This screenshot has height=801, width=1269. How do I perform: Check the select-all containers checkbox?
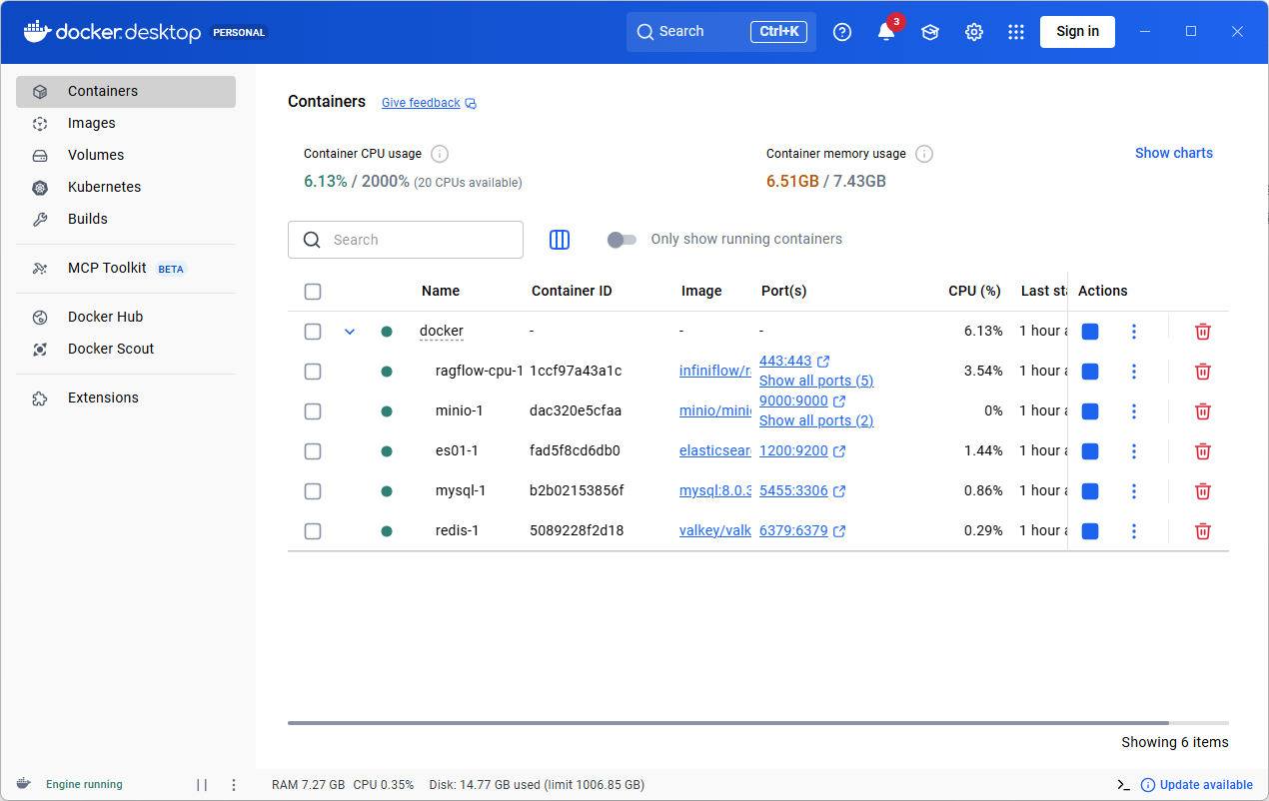coord(313,292)
